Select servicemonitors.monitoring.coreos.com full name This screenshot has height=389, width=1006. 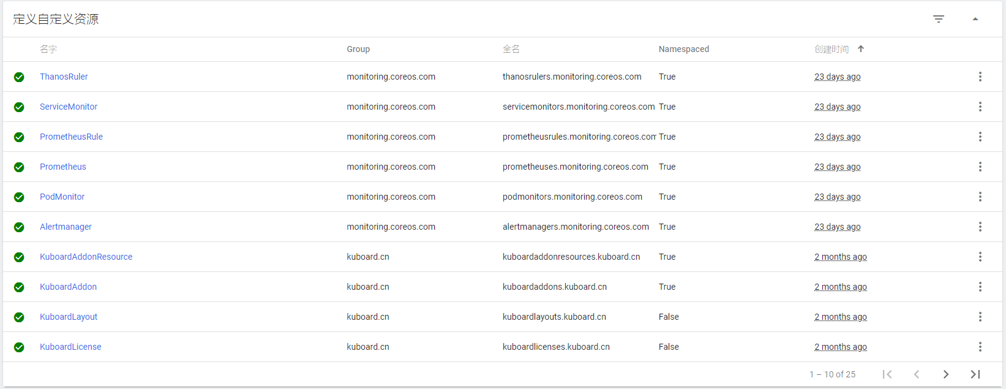pyautogui.click(x=579, y=107)
